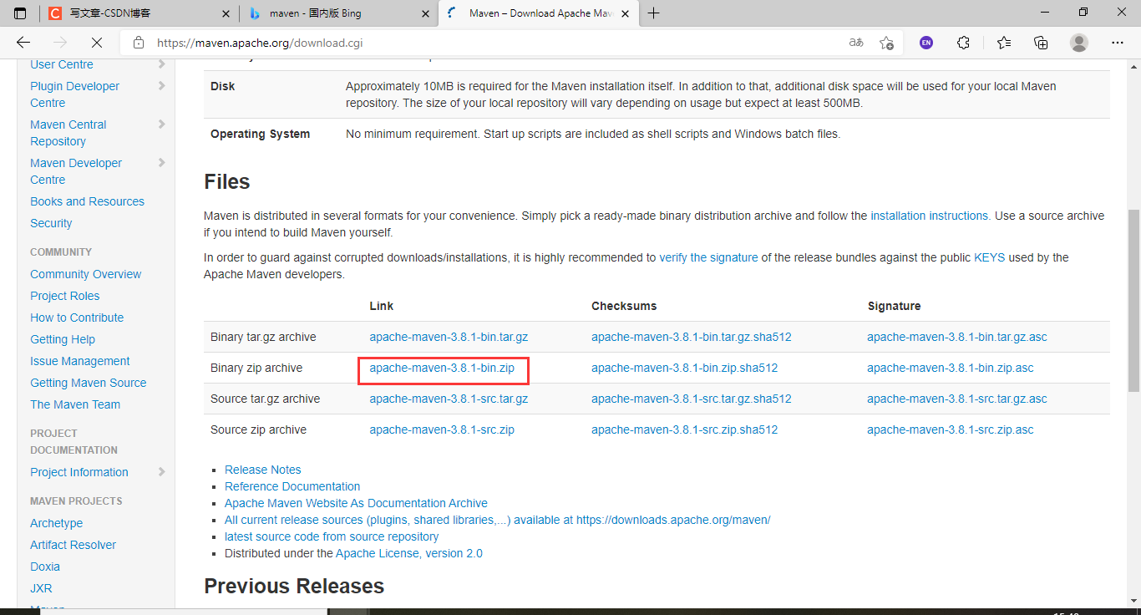Screen dimensions: 1141x615
Task: Open the Doxia project link
Action: pos(45,567)
